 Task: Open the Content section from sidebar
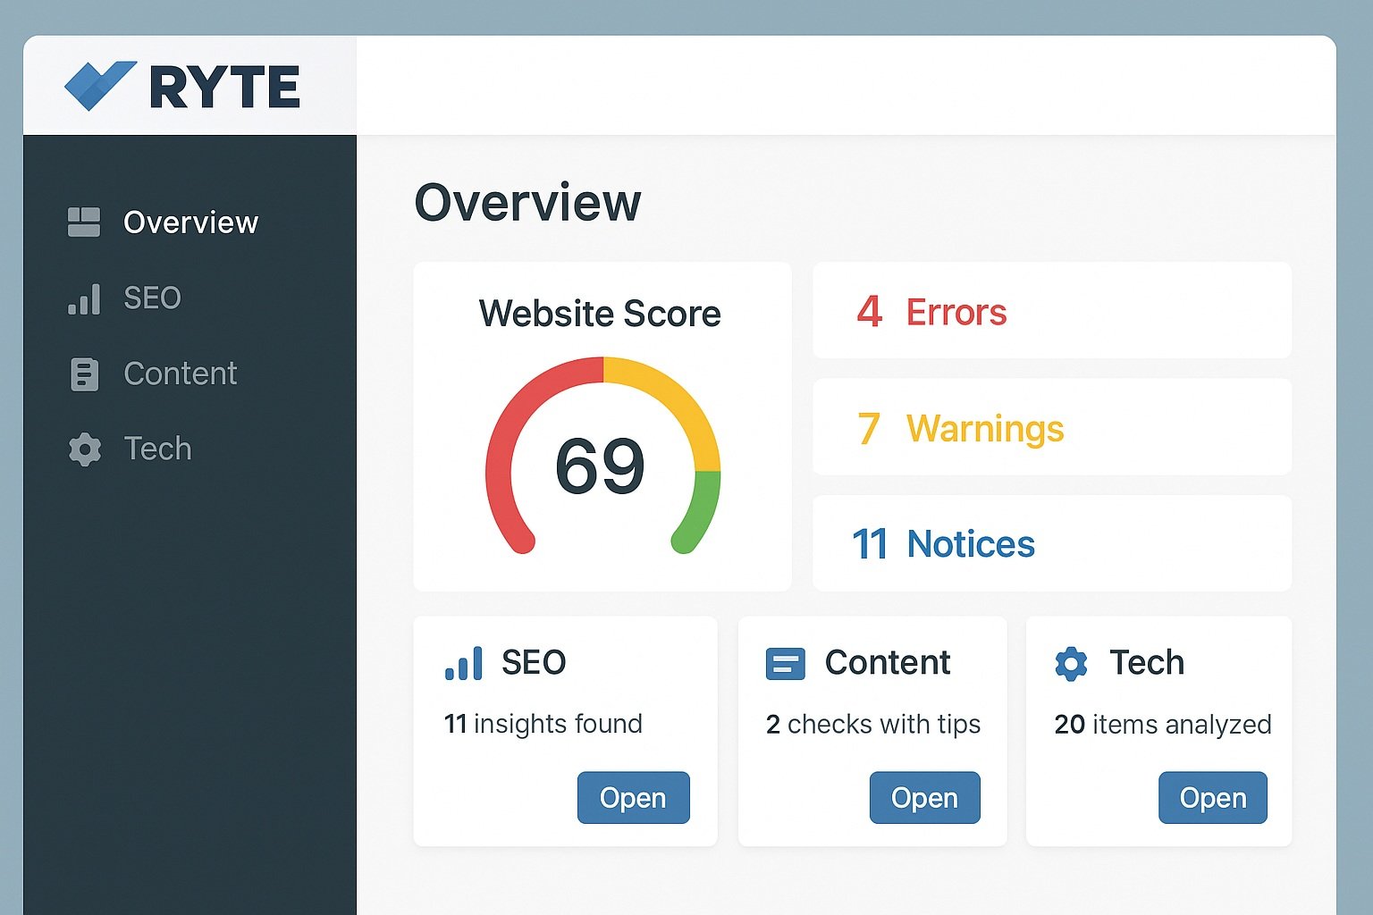(x=180, y=374)
